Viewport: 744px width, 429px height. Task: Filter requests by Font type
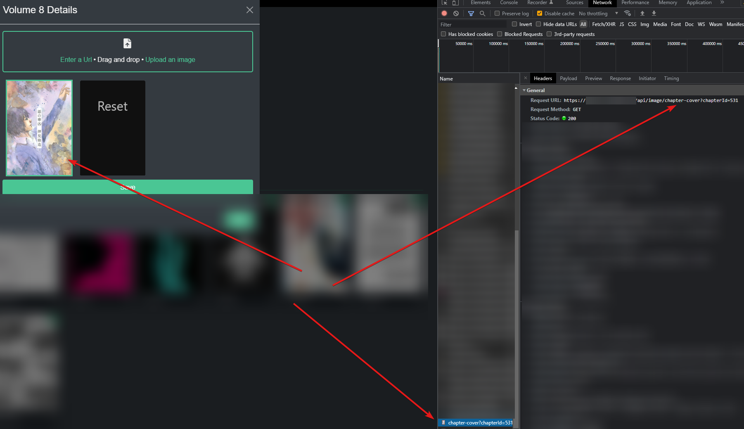point(676,24)
